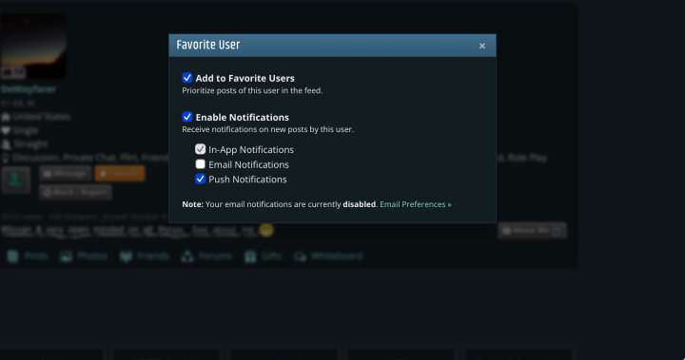Open the Posts tab
The image size is (685, 360).
click(x=28, y=256)
